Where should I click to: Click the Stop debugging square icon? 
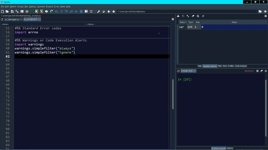81,11
